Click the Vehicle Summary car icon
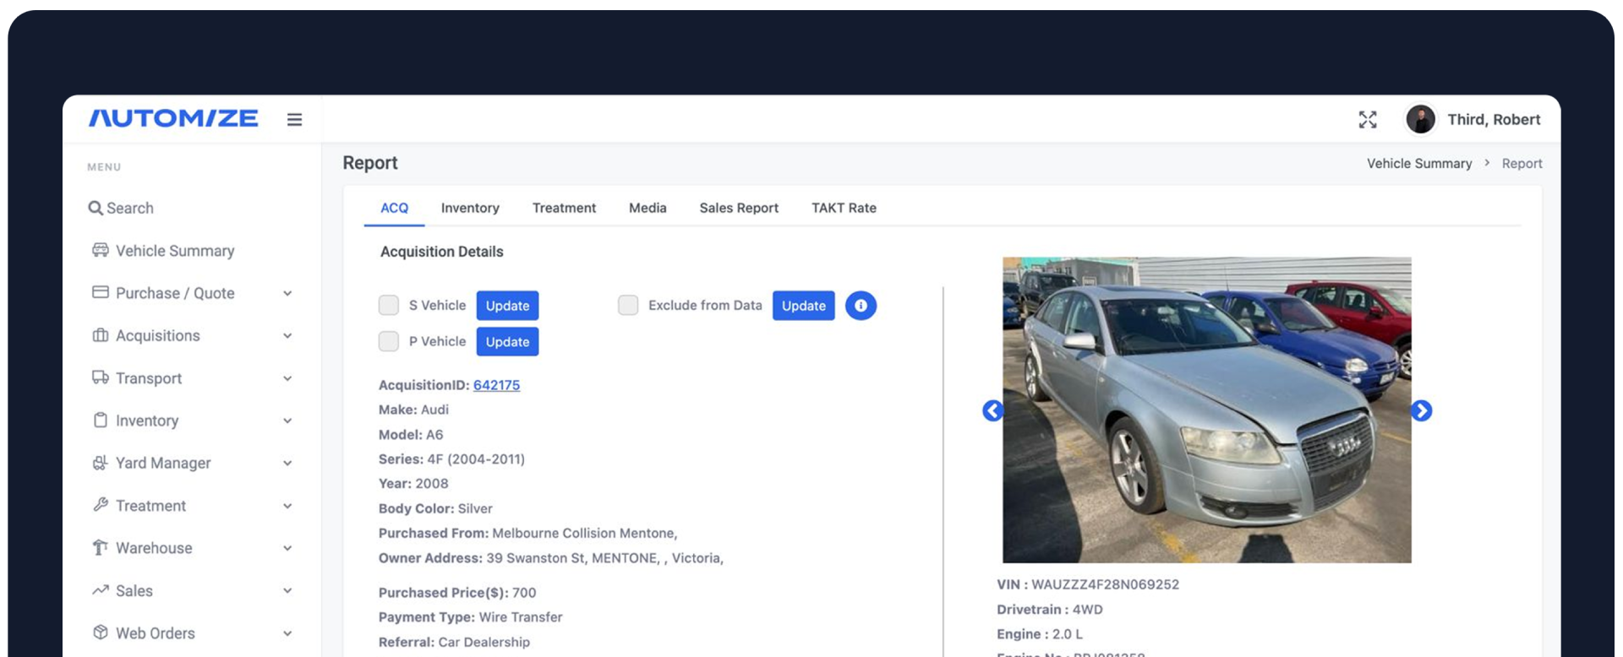This screenshot has height=657, width=1623. pos(101,250)
